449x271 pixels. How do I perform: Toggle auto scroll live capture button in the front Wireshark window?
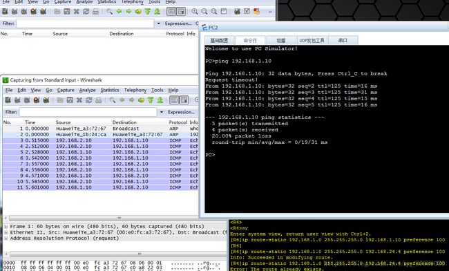point(184,100)
